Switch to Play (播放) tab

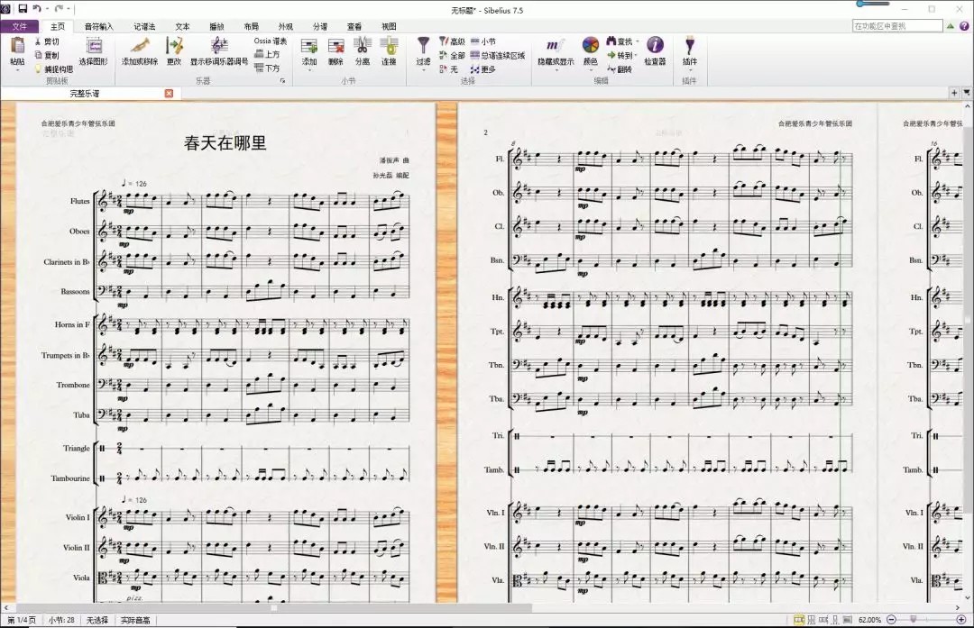(216, 27)
